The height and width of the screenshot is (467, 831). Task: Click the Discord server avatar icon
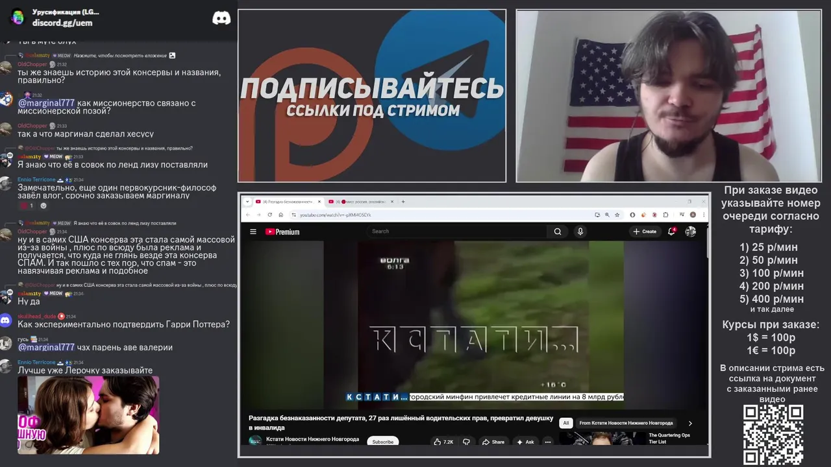[18, 17]
